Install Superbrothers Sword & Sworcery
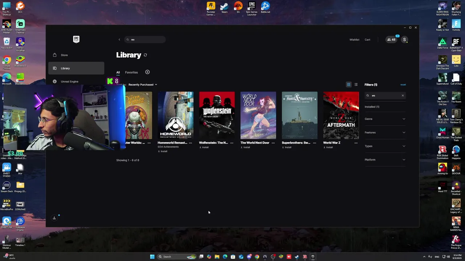The image size is (465, 261). 287,148
